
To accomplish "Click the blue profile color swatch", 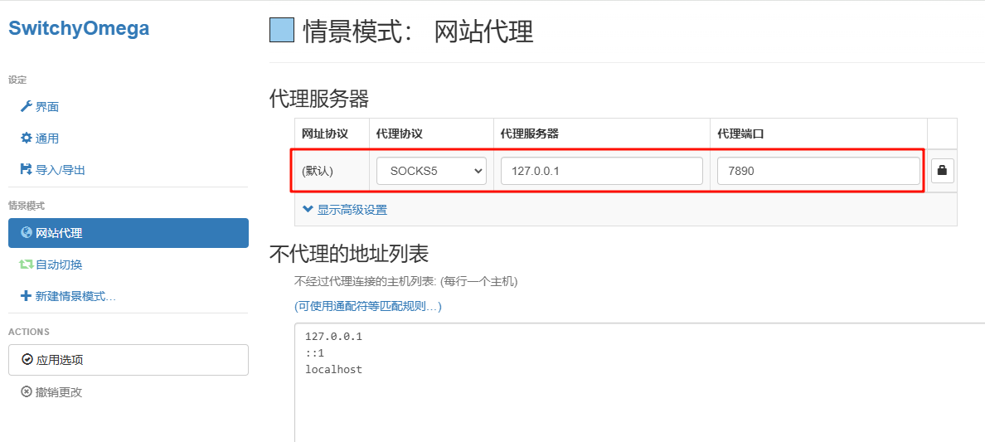I will click(282, 31).
